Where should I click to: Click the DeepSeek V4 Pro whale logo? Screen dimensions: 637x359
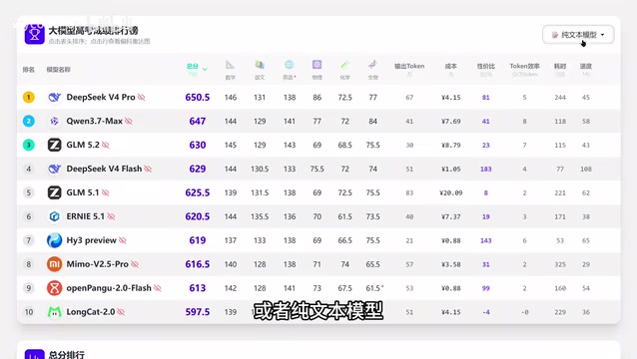[55, 98]
